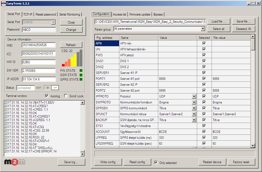
Task: Click PORT1 value cell 9999
Action: 178,79
